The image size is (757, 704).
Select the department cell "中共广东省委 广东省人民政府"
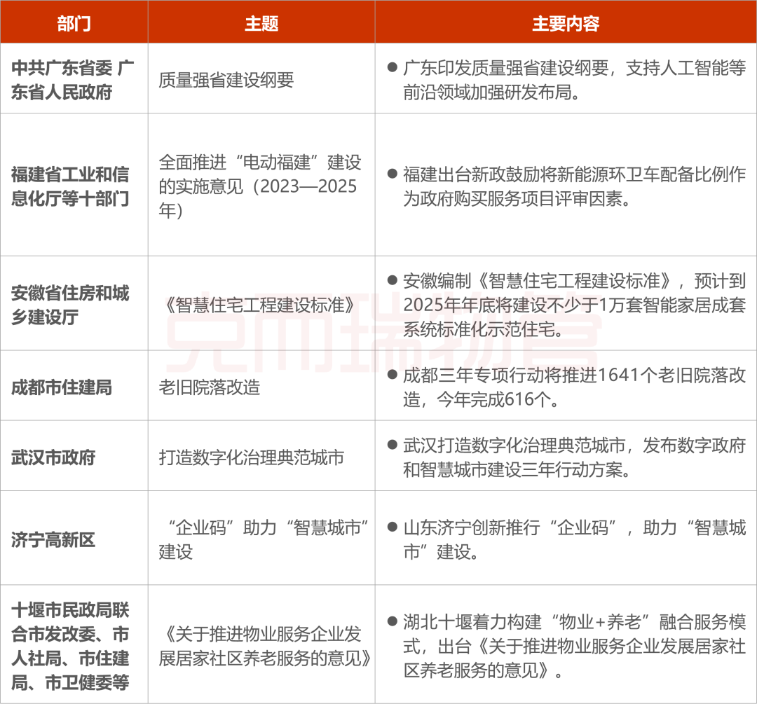74,78
